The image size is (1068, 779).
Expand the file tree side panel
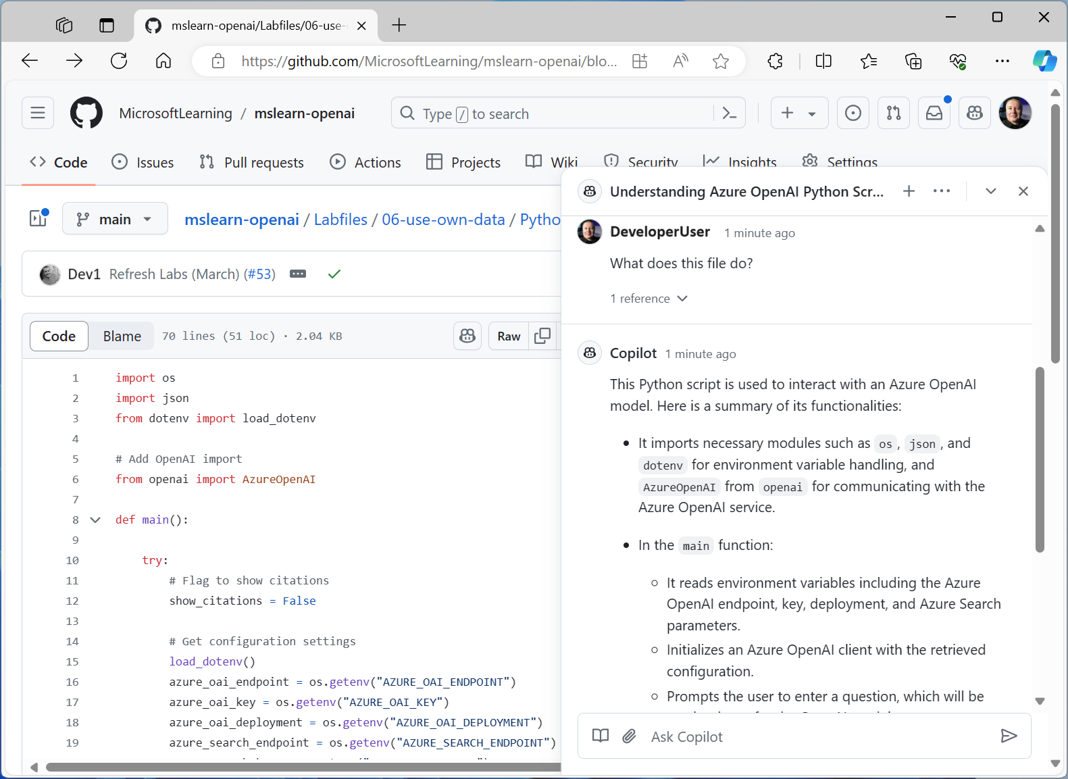[x=39, y=218]
